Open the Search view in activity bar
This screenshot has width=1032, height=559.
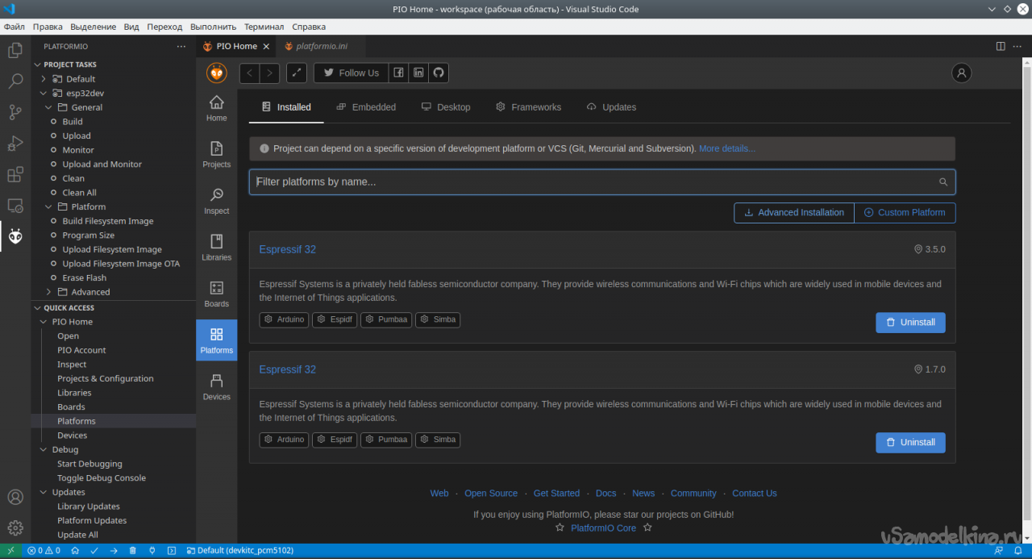pos(15,81)
